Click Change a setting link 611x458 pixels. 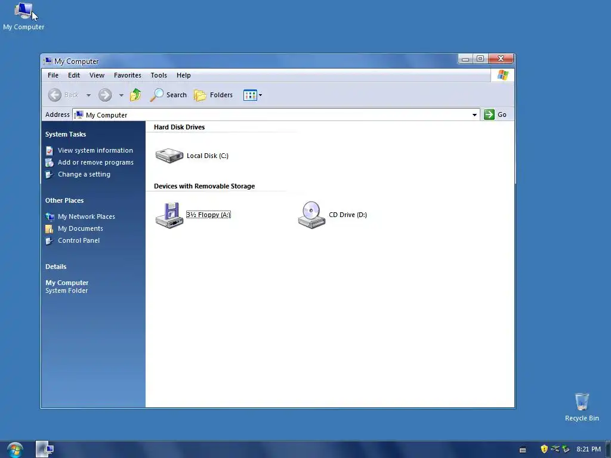(84, 175)
